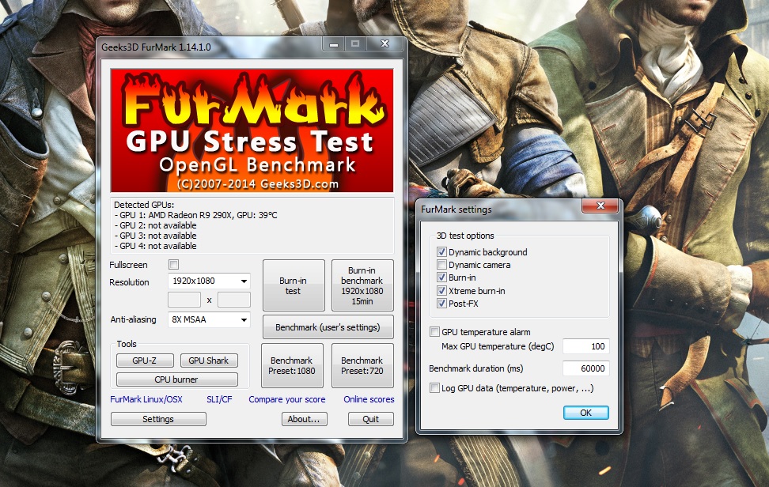The width and height of the screenshot is (769, 487).
Task: Uncheck Xtreme burn-in option
Action: [x=441, y=291]
